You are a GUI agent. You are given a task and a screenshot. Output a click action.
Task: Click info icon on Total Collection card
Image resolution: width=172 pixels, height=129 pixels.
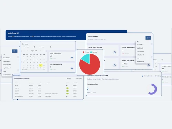pos(149,65)
